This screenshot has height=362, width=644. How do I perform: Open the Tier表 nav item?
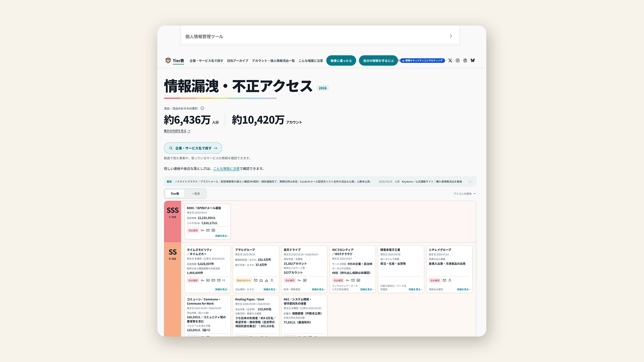click(178, 61)
